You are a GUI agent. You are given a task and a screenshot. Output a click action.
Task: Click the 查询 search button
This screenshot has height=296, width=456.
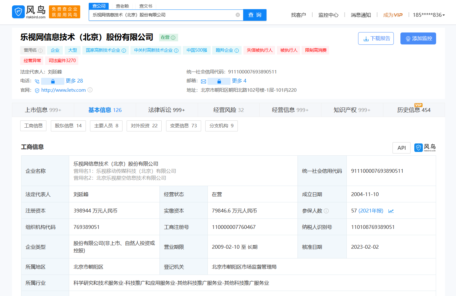coord(255,15)
